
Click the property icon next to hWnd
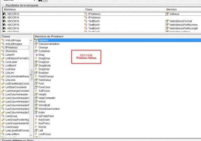click(36, 102)
